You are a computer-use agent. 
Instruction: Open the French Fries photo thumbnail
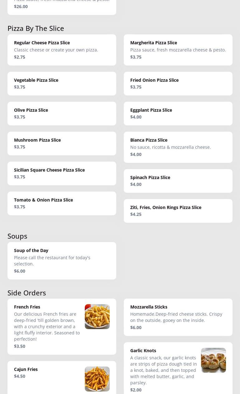click(x=97, y=316)
